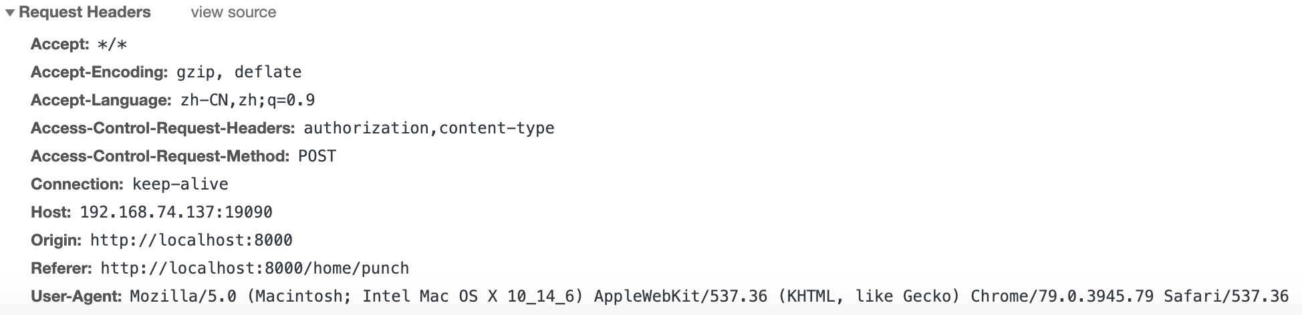Click the view source link
This screenshot has width=1302, height=315.
tap(233, 12)
